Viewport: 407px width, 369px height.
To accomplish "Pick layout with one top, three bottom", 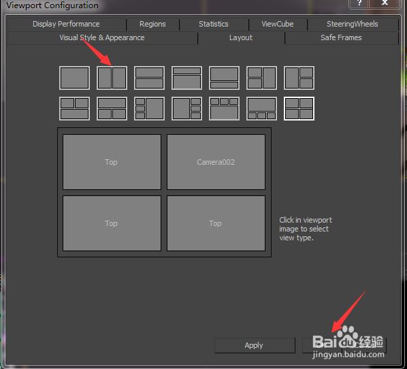I will coord(261,108).
